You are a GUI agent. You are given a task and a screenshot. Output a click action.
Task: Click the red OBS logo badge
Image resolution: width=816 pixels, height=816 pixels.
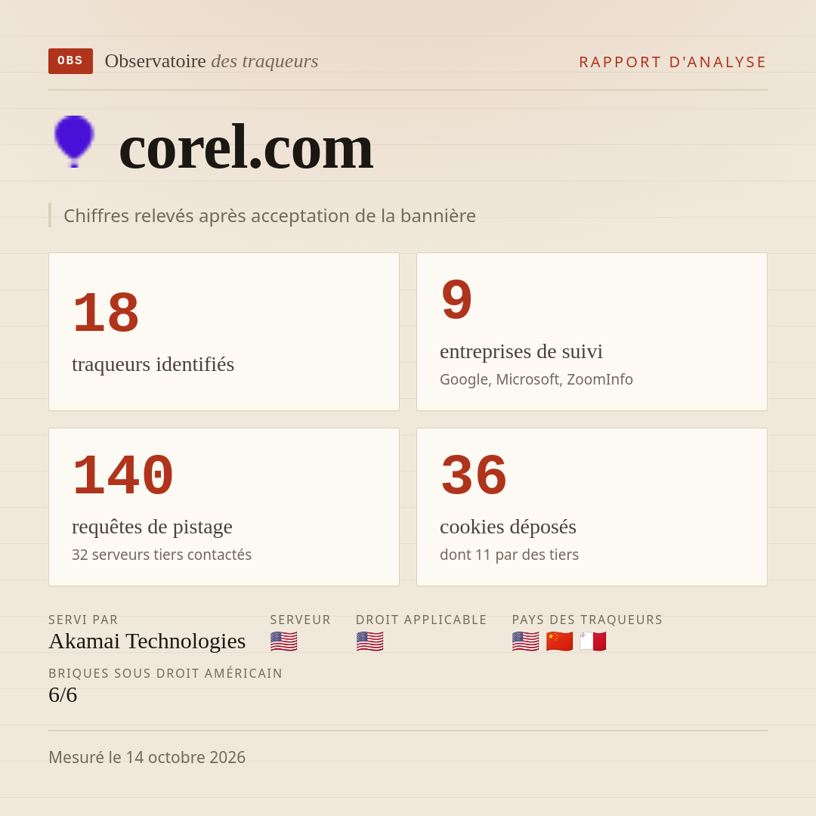click(71, 61)
